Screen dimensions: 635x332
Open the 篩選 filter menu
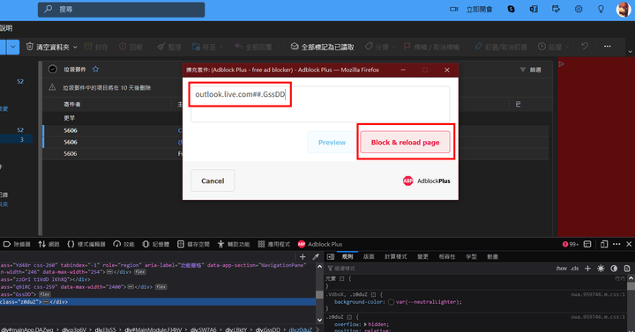pyautogui.click(x=531, y=70)
